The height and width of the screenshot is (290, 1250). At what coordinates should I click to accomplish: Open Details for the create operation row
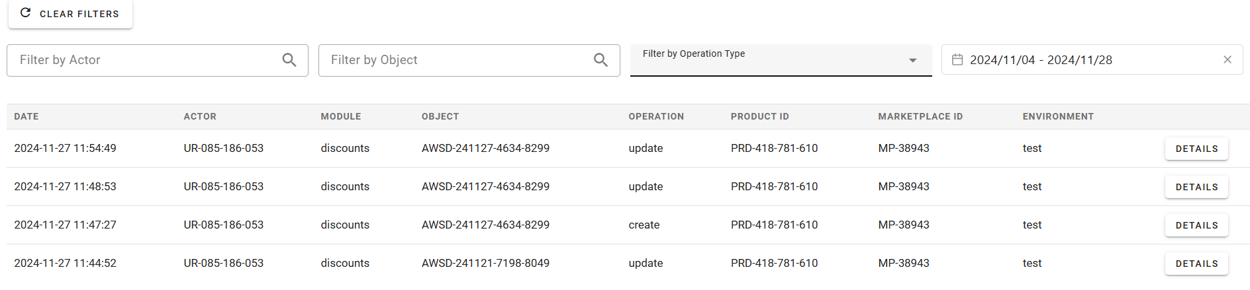1196,225
